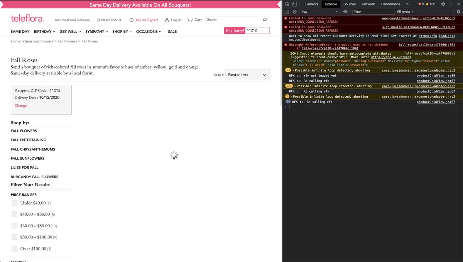
Task: Click the phone number (800) 493-5610
Action: tap(109, 20)
